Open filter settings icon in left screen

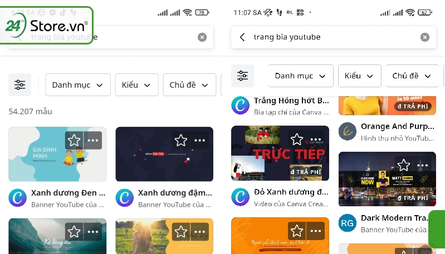[x=19, y=84]
